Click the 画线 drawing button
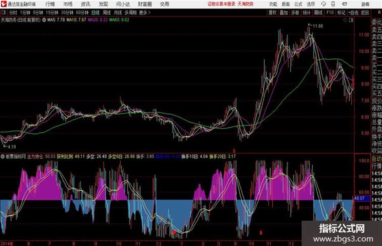This screenshot has width=382, height=246. tap(319, 13)
